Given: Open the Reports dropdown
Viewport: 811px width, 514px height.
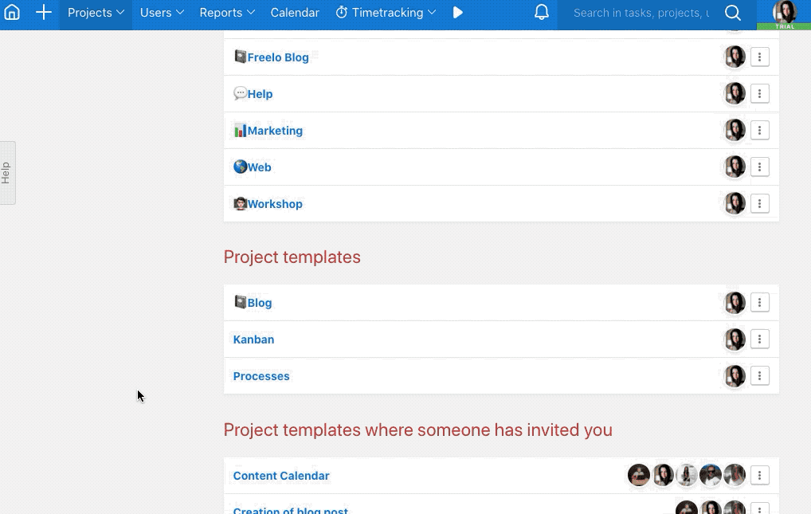Looking at the screenshot, I should click(x=227, y=13).
